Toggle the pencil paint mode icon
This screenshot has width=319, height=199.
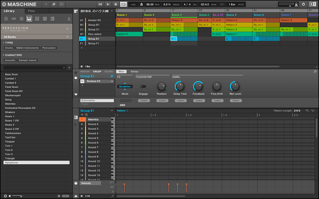coord(112,196)
